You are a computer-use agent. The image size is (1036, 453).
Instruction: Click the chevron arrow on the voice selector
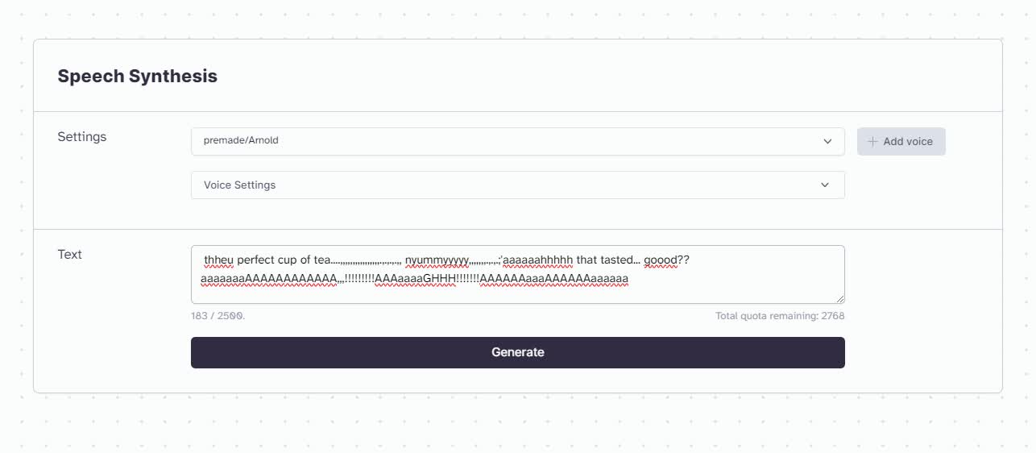tap(827, 141)
